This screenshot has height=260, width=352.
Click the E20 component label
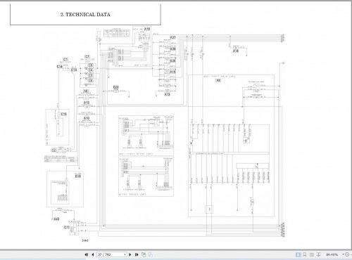tap(115, 87)
